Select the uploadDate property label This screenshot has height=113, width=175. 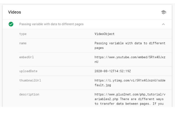tap(28, 71)
